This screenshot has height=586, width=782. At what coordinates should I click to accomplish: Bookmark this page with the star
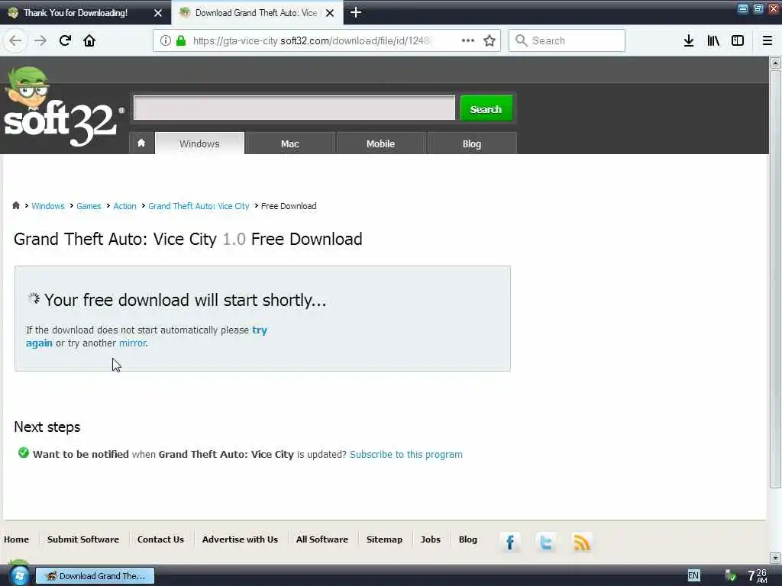tap(490, 40)
